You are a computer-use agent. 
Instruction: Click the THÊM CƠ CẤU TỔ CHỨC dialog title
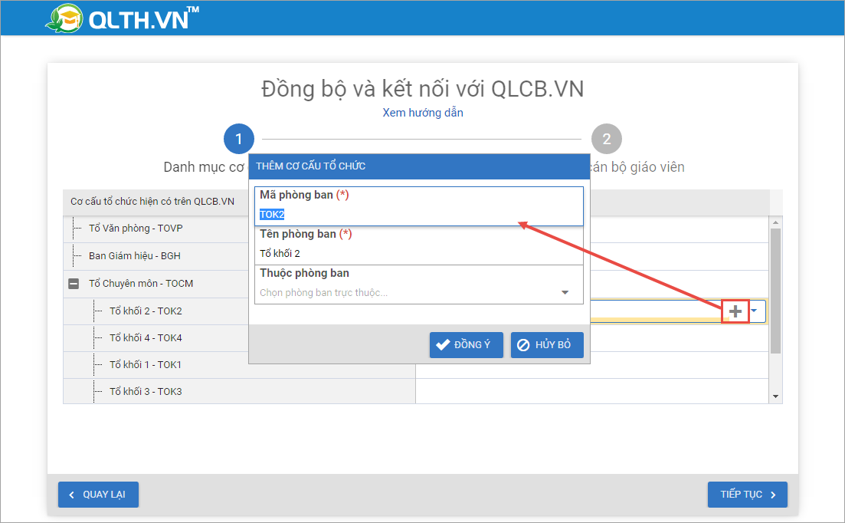[x=310, y=166]
